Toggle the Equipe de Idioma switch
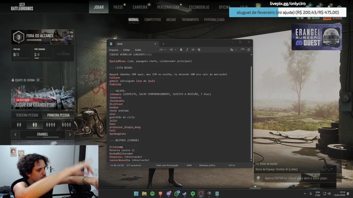The width and height of the screenshot is (353, 198). point(40,80)
